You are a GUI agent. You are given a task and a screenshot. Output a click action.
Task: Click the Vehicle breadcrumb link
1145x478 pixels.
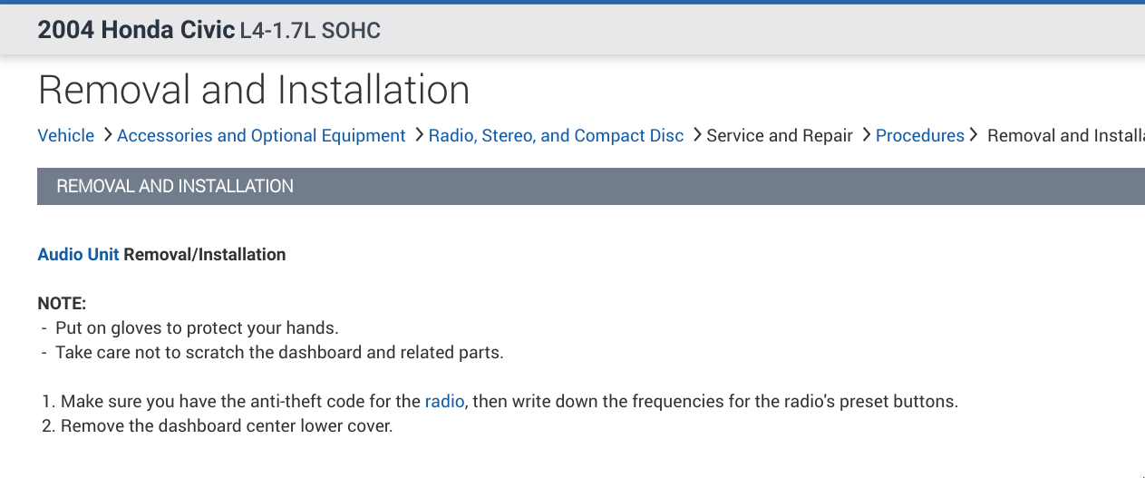pos(65,136)
